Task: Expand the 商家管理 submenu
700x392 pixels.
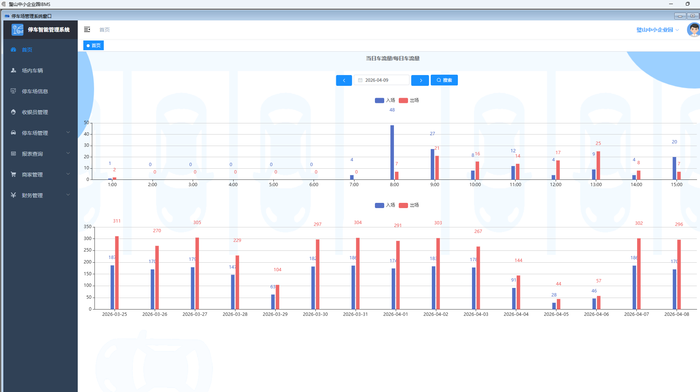Action: click(68, 174)
